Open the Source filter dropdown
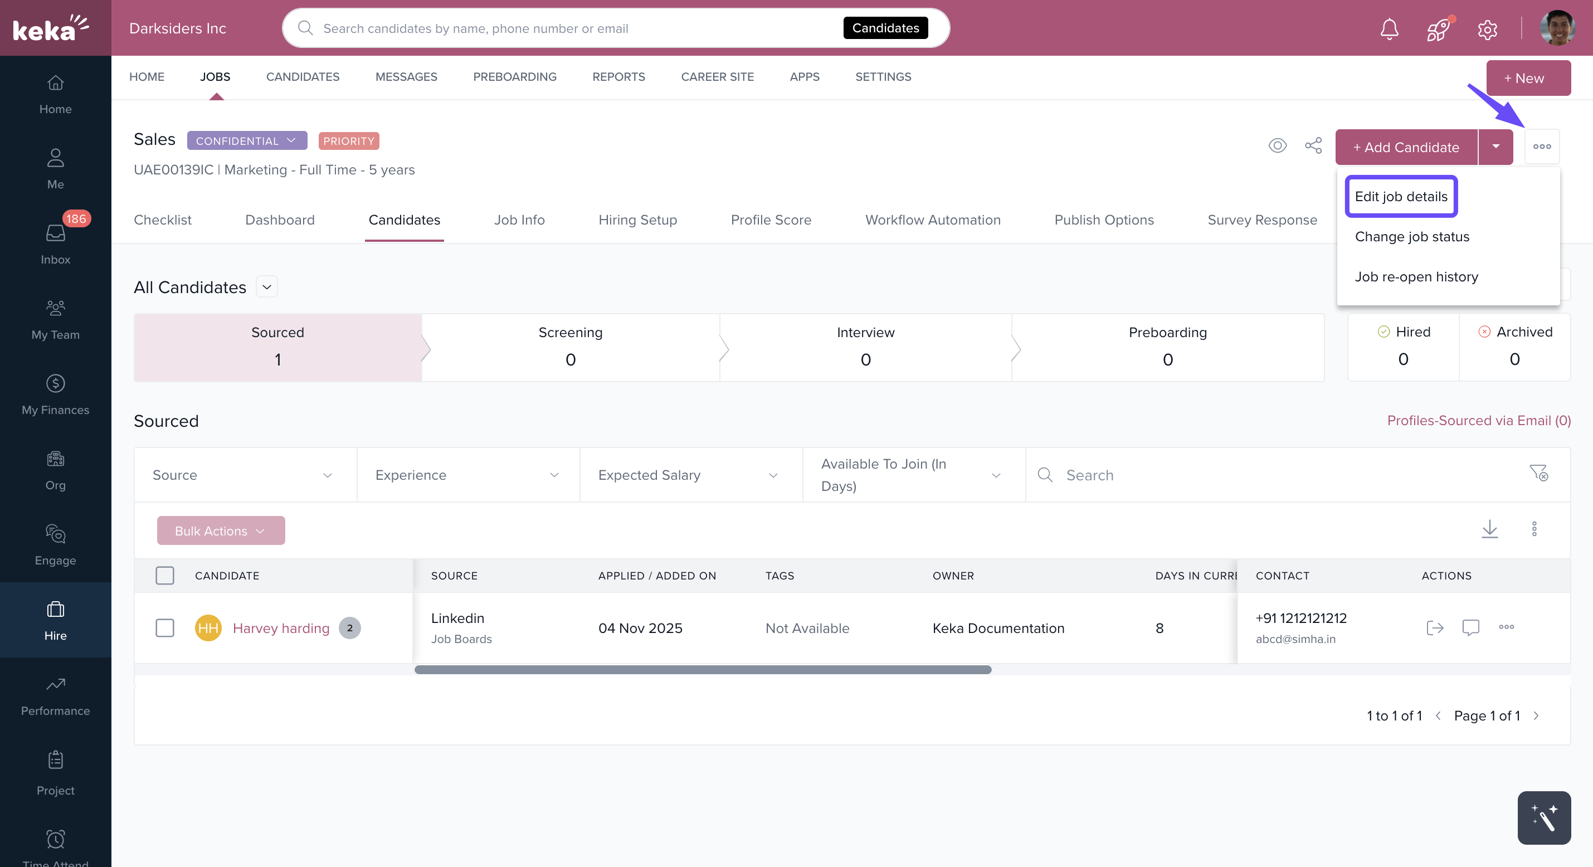Image resolution: width=1593 pixels, height=867 pixels. coord(245,475)
